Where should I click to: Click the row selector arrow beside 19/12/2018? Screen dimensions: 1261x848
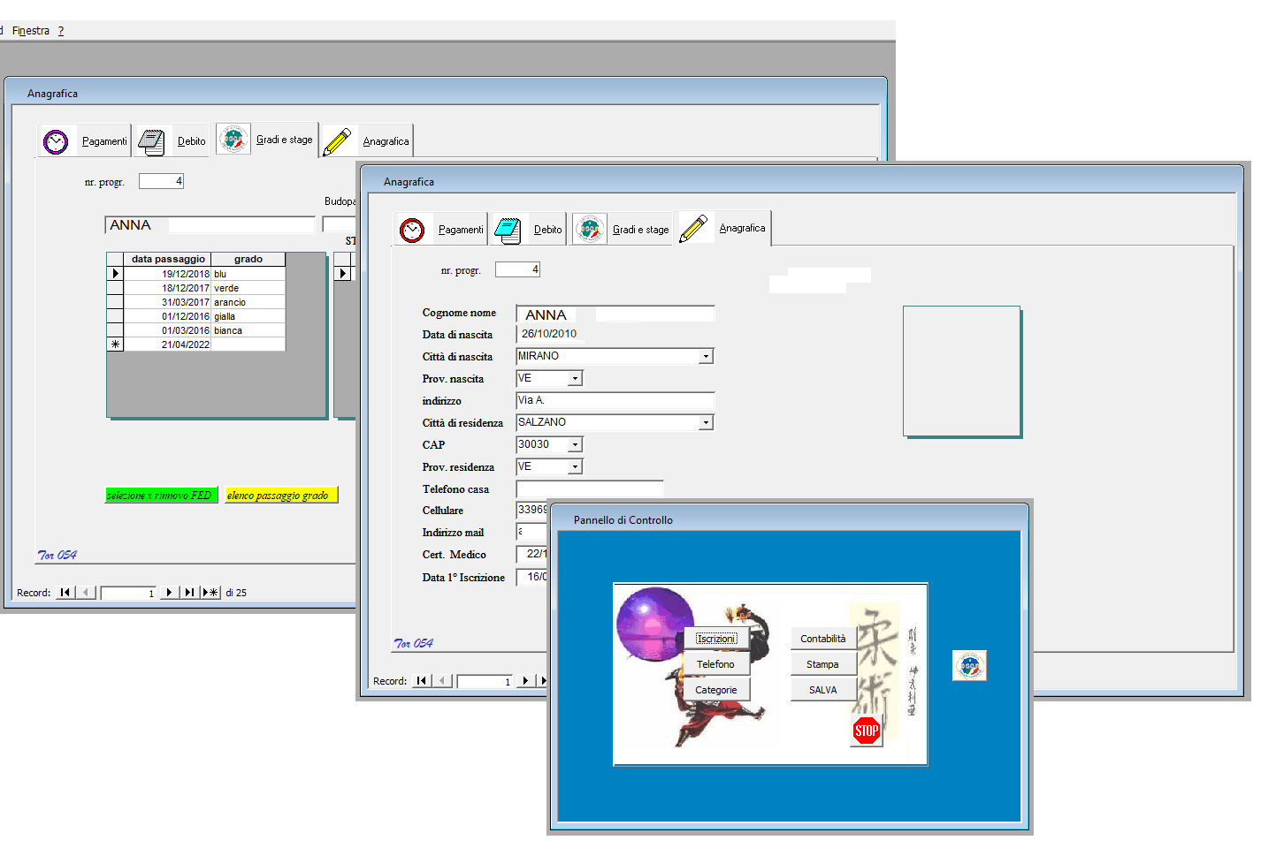click(x=115, y=274)
